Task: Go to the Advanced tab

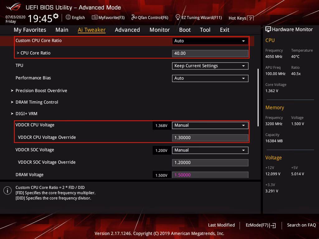Action: 127,30
